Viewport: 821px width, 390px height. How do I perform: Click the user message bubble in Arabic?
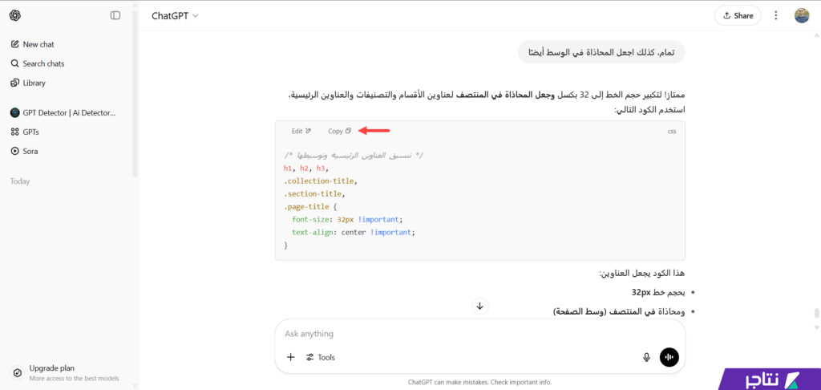[x=601, y=52]
